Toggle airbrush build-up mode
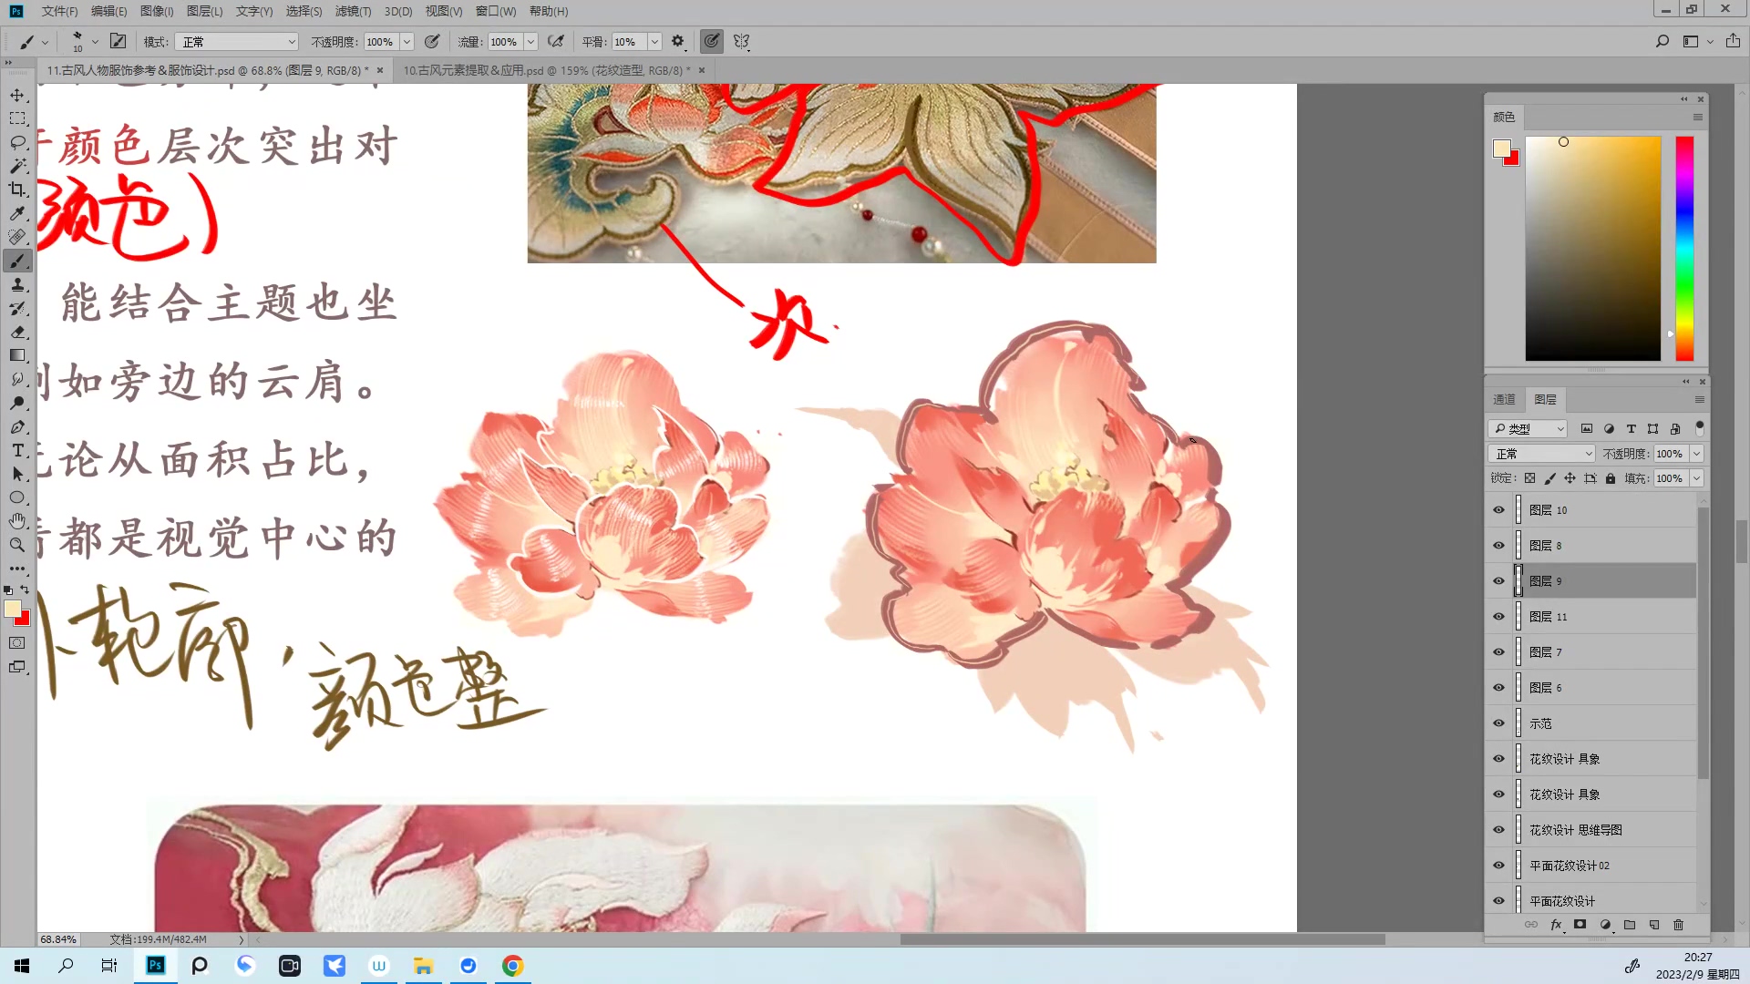 (x=555, y=41)
